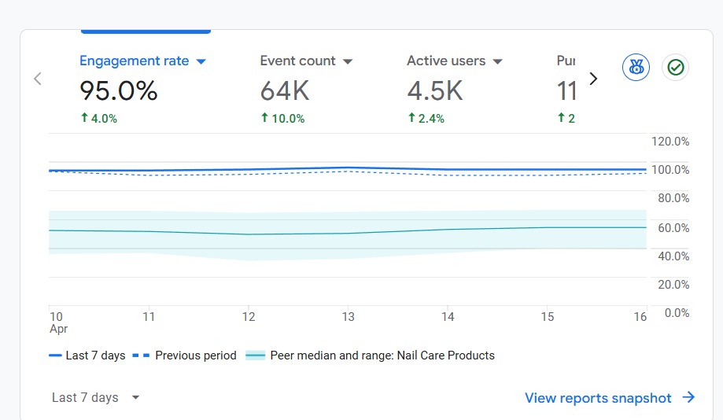
Task: Click the right chevron to show next metrics
Action: point(593,79)
